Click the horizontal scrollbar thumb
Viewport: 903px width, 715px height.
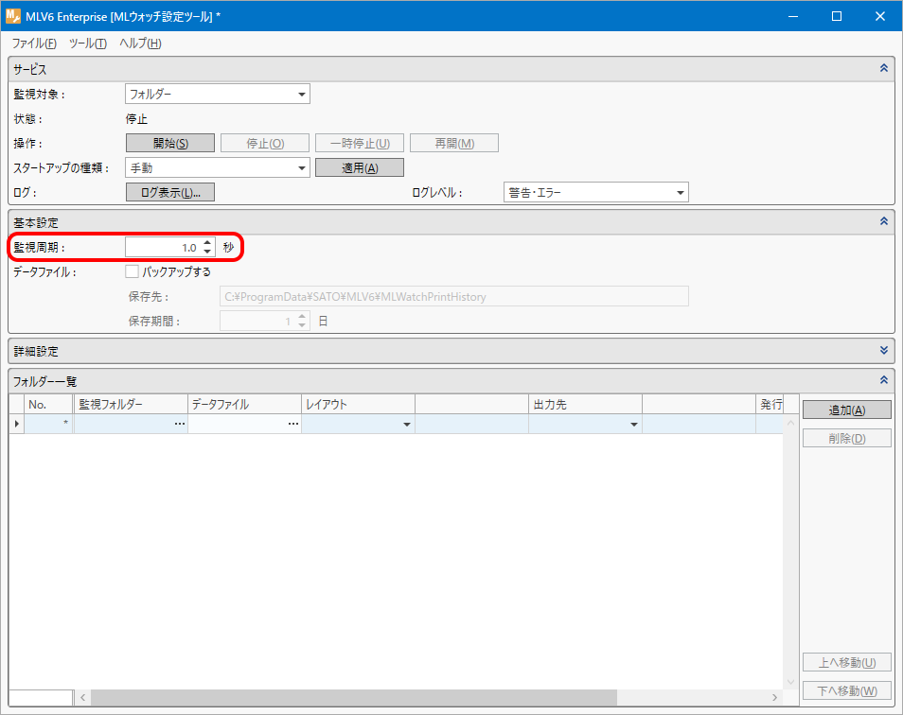click(354, 698)
